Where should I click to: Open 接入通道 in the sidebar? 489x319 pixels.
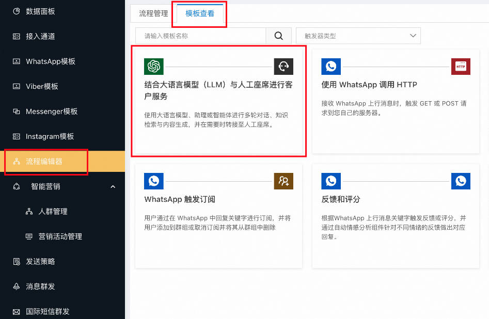tap(41, 37)
